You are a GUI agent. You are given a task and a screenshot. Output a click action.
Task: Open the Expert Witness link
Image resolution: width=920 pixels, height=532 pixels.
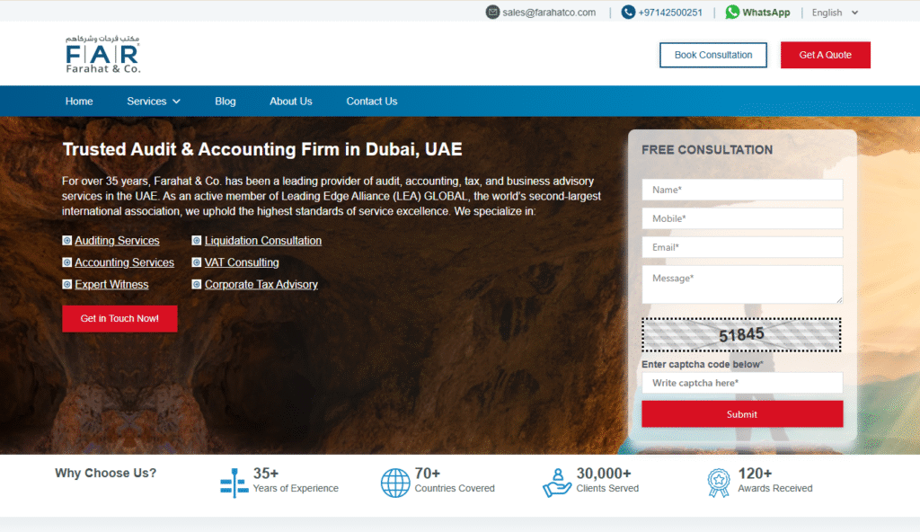[x=111, y=284]
